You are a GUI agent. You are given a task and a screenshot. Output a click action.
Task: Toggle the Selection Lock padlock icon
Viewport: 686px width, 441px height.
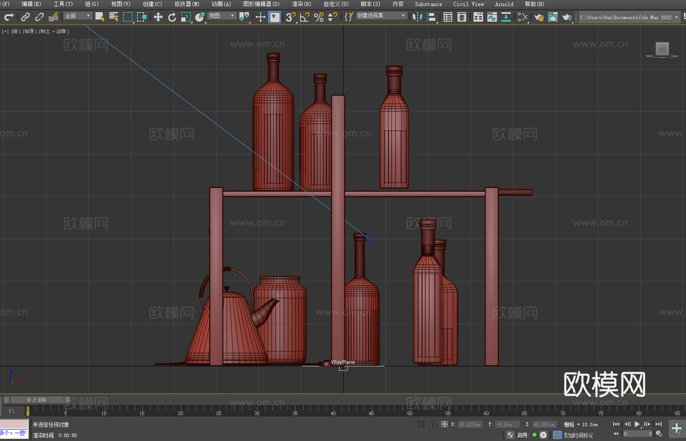[433, 425]
